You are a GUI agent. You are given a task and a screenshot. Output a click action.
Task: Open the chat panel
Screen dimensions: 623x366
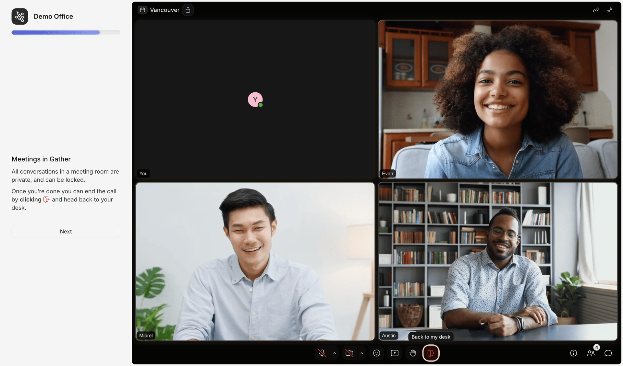tap(608, 353)
